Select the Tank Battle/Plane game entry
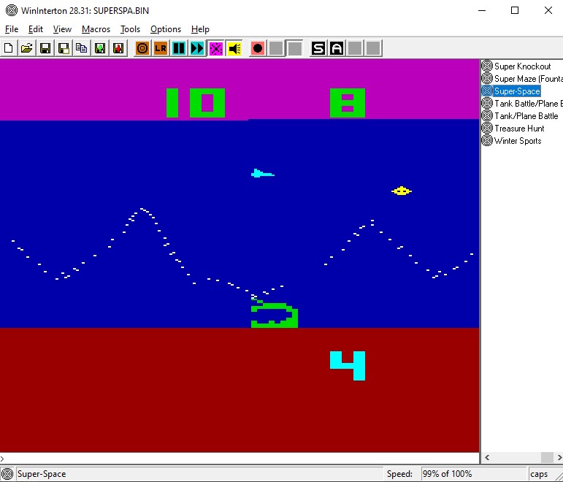This screenshot has height=482, width=563. coord(528,104)
